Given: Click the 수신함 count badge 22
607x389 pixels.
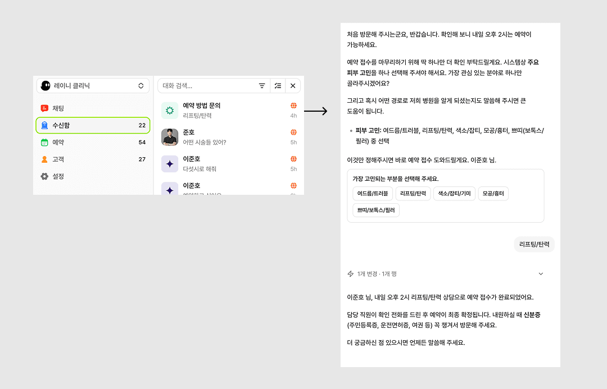Looking at the screenshot, I should click(142, 125).
